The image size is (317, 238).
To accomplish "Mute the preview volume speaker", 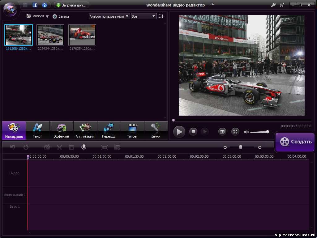I will point(246,132).
